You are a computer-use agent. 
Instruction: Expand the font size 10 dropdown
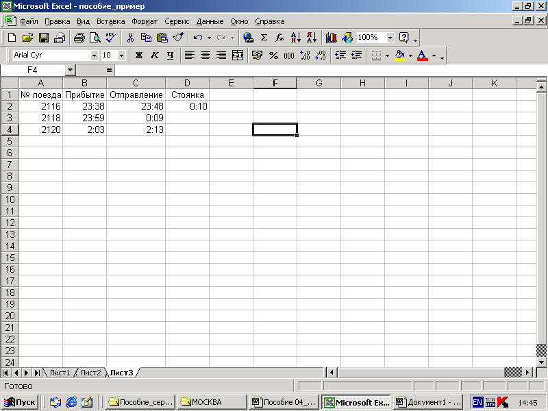(x=122, y=55)
